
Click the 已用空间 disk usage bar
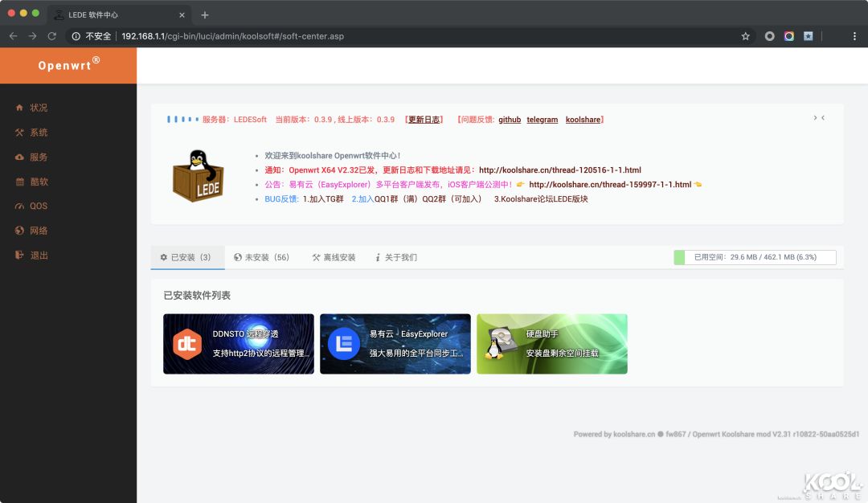point(753,257)
